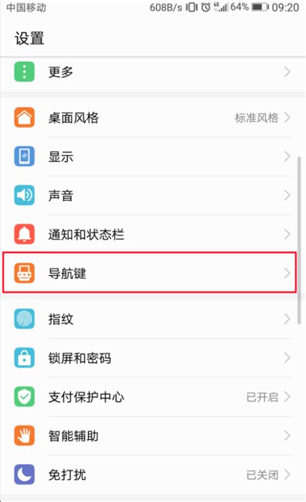Tap the orange 导航键 icon
Screen dimensions: 306x502
(x=25, y=273)
